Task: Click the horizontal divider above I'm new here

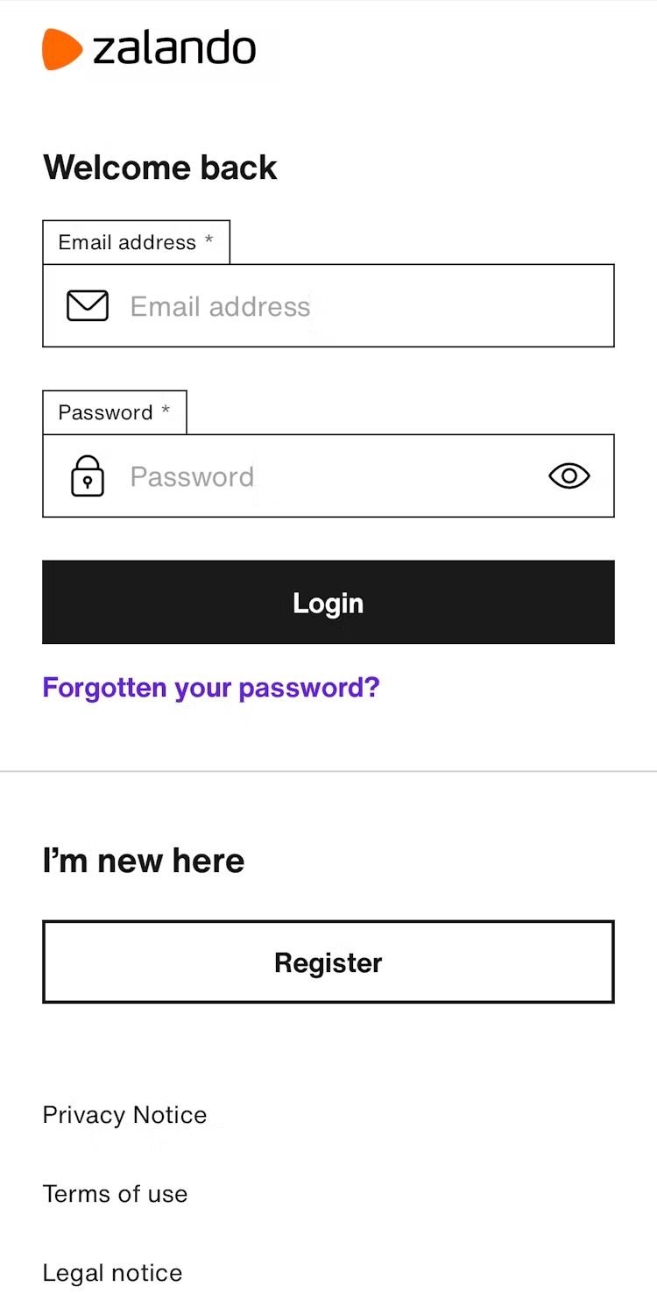Action: click(328, 772)
